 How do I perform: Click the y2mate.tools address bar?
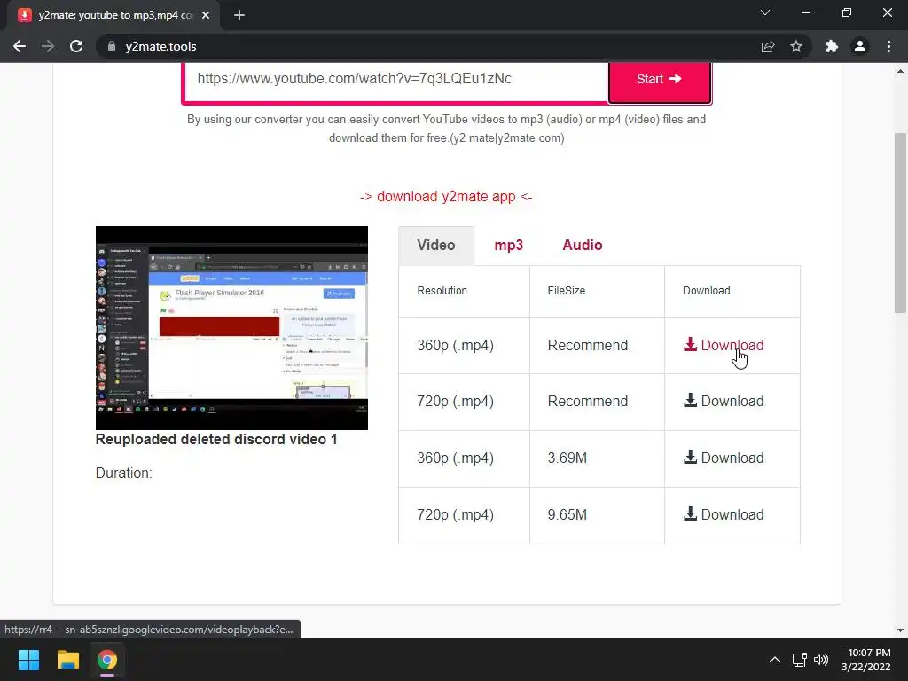pos(427,46)
